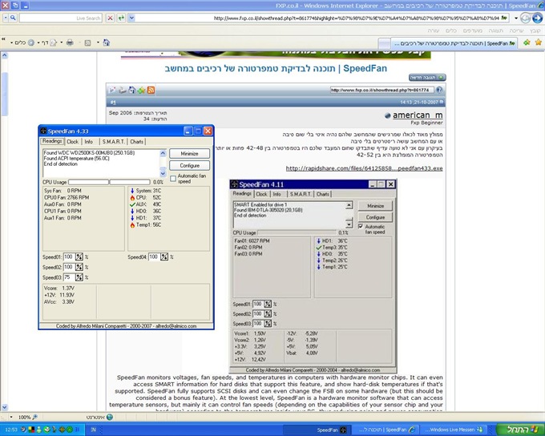Viewport: 545px width, 436px height.
Task: Switch to the Clock tab in SpeedFan 4.33
Action: tap(72, 142)
